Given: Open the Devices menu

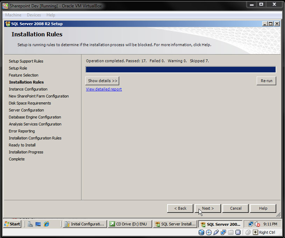Looking at the screenshot, I should point(34,15).
